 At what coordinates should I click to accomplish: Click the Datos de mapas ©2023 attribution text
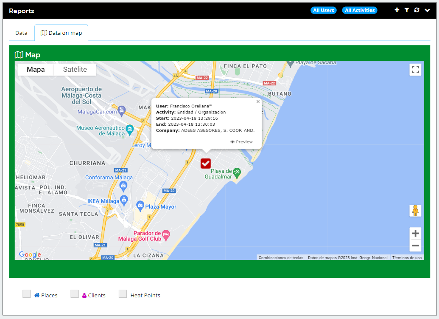(348, 257)
